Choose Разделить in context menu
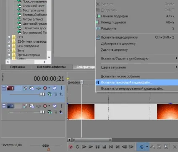Viewport: 178px width, 152px height. (136, 28)
